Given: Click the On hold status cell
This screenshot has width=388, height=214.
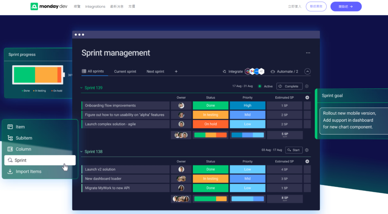Looking at the screenshot, I should (x=211, y=124).
